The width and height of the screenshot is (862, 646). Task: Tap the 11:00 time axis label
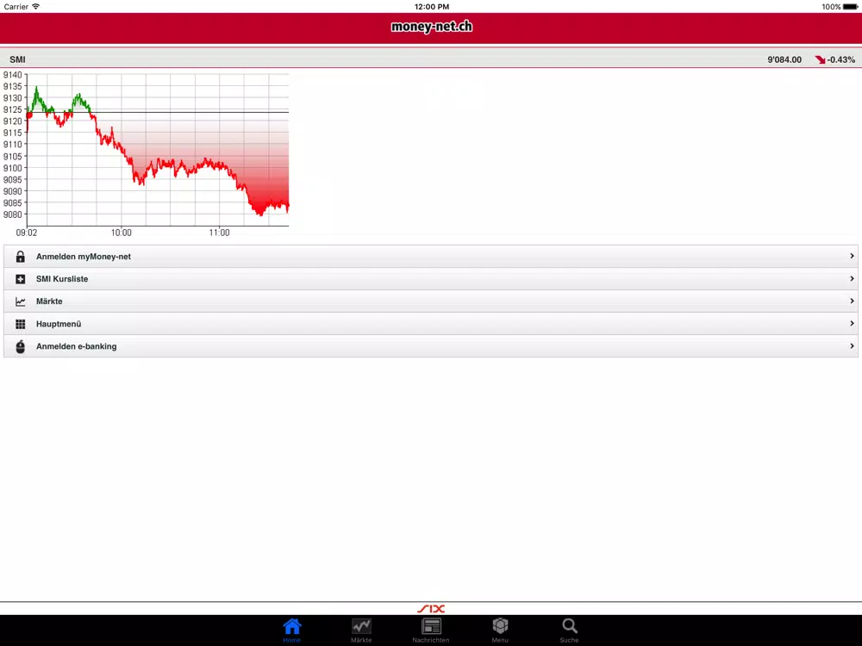tap(219, 233)
